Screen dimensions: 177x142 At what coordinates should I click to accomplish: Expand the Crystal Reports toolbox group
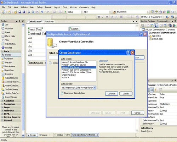pos(2,117)
